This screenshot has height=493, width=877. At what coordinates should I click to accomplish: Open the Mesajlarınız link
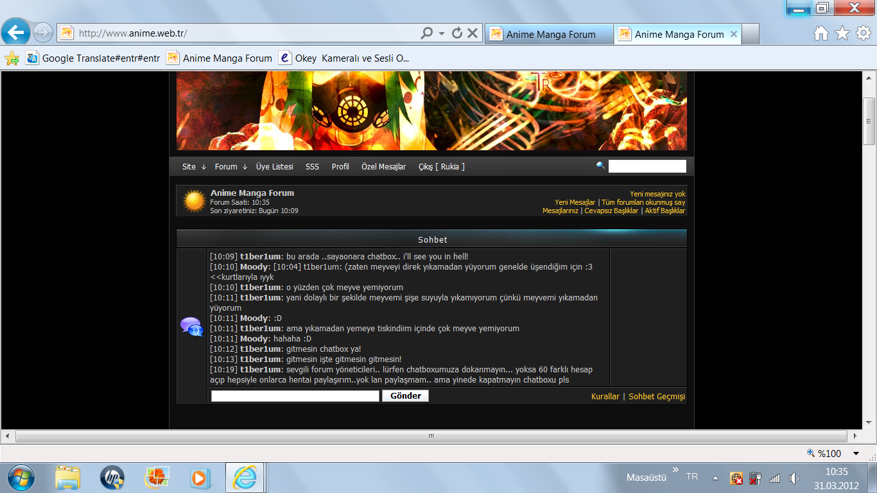pos(560,211)
